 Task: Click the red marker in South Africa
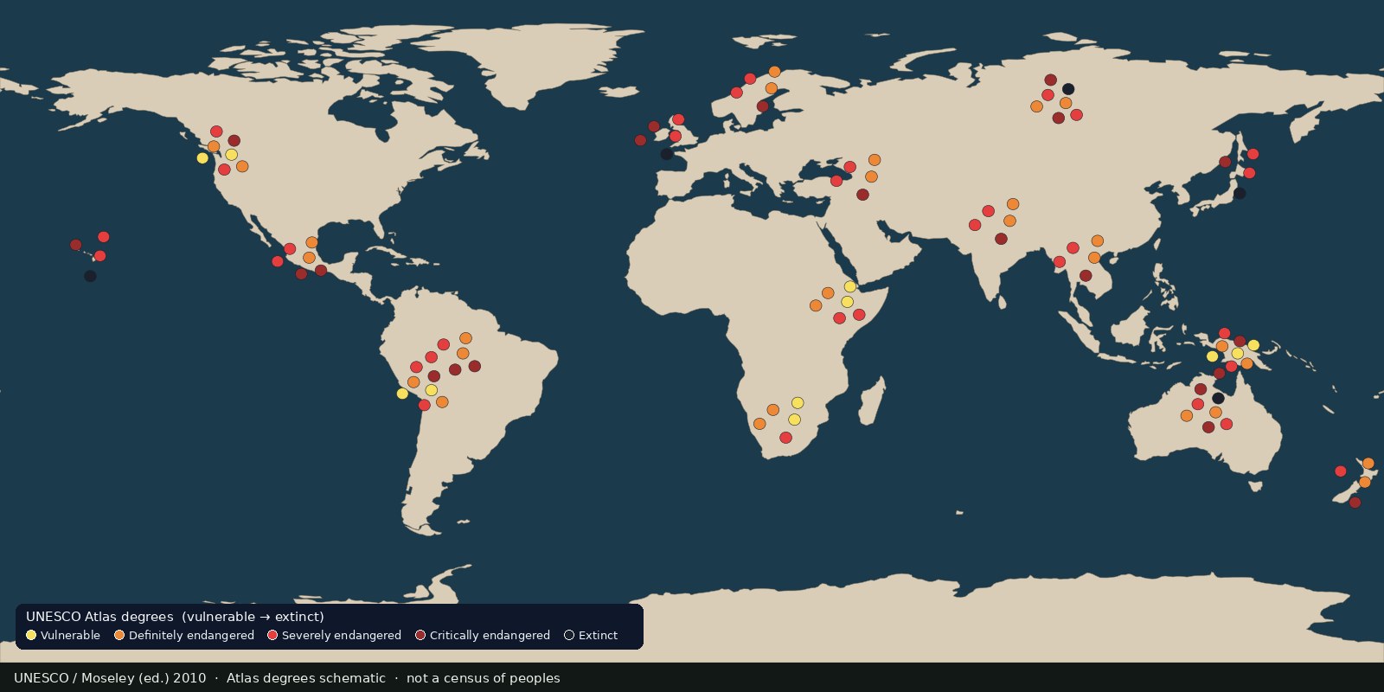pyautogui.click(x=785, y=438)
